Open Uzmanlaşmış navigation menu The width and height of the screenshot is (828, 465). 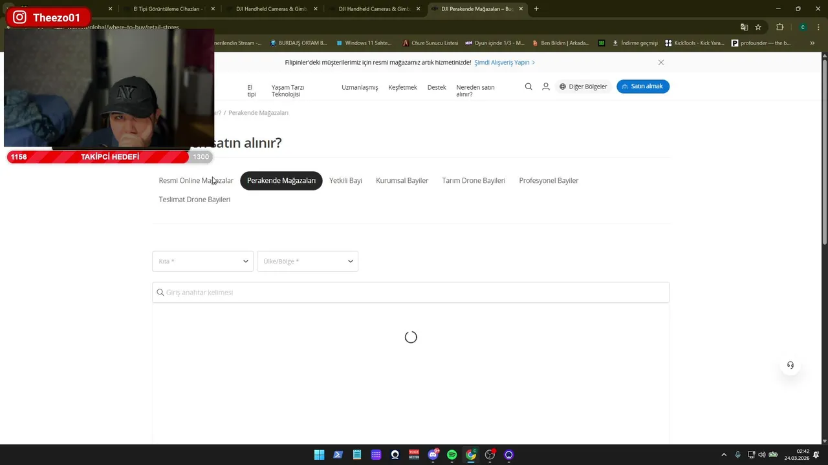[x=360, y=87]
